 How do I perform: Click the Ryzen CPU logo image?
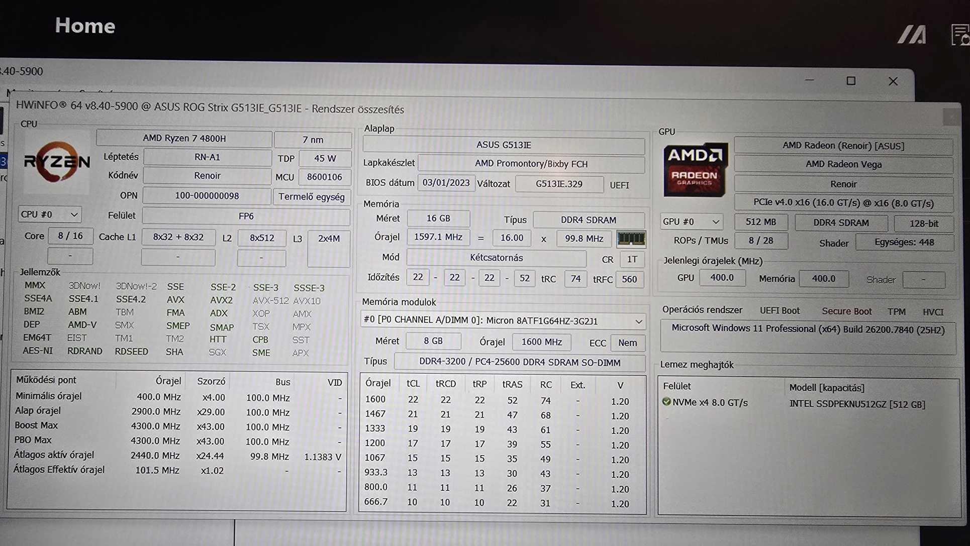click(x=57, y=162)
